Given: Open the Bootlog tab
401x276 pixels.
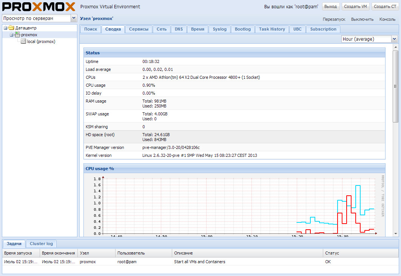Looking at the screenshot, I should click(243, 29).
